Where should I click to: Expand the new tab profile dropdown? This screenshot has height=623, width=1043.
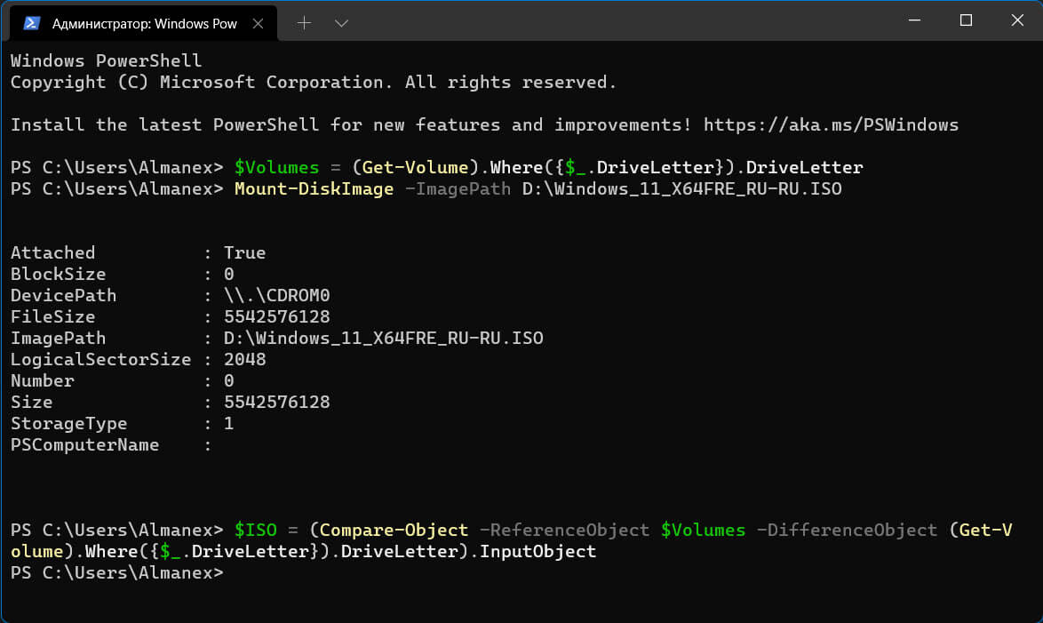click(x=341, y=23)
